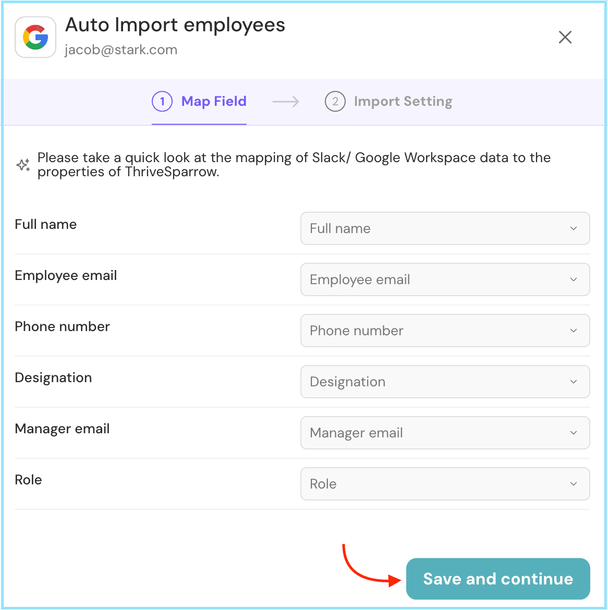Click the arrow between the steps

[286, 102]
